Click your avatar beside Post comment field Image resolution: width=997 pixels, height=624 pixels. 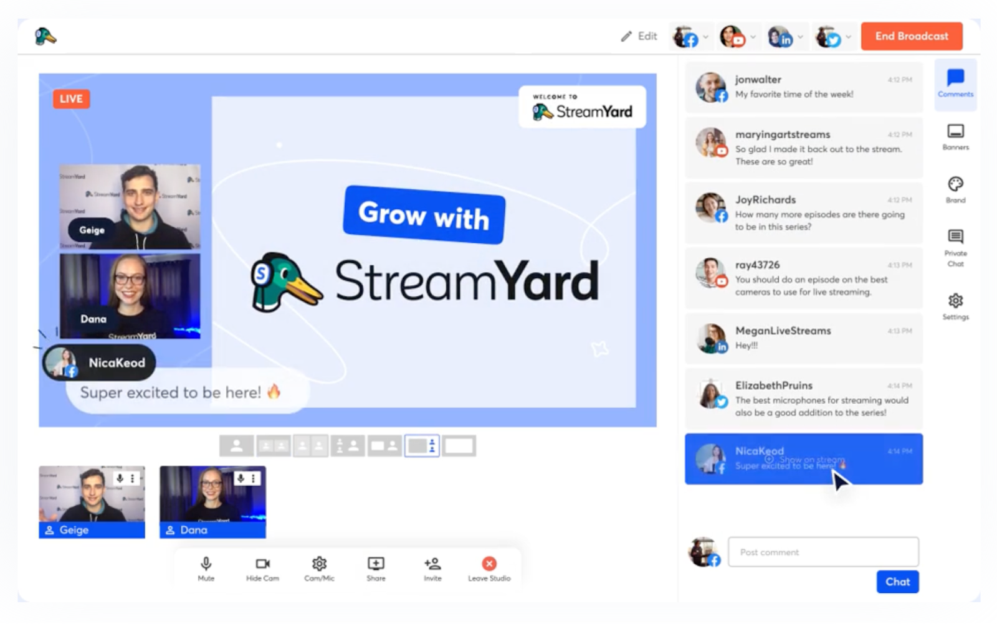[x=704, y=552]
